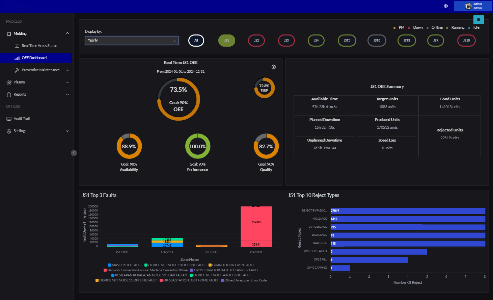Click the REJECT/BYPASS bar showing 27017
The height and width of the screenshot is (300, 493).
[407, 211]
